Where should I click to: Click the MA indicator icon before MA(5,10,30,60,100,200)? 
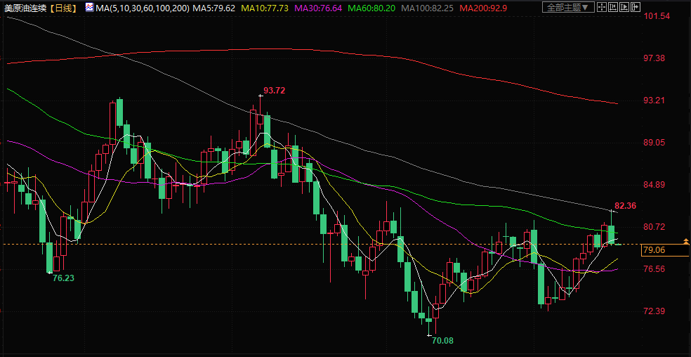[89, 8]
